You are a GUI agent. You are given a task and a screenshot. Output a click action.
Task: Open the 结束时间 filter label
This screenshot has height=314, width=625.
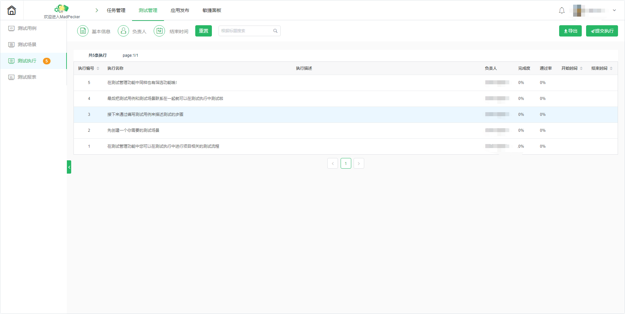(179, 32)
